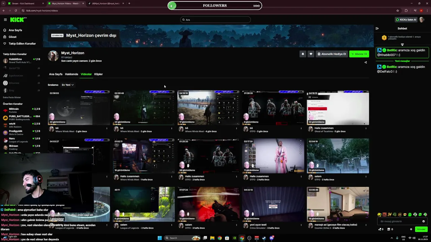The width and height of the screenshot is (431, 242).
Task: Open the hamburger sidebar menu icon
Action: point(5,20)
